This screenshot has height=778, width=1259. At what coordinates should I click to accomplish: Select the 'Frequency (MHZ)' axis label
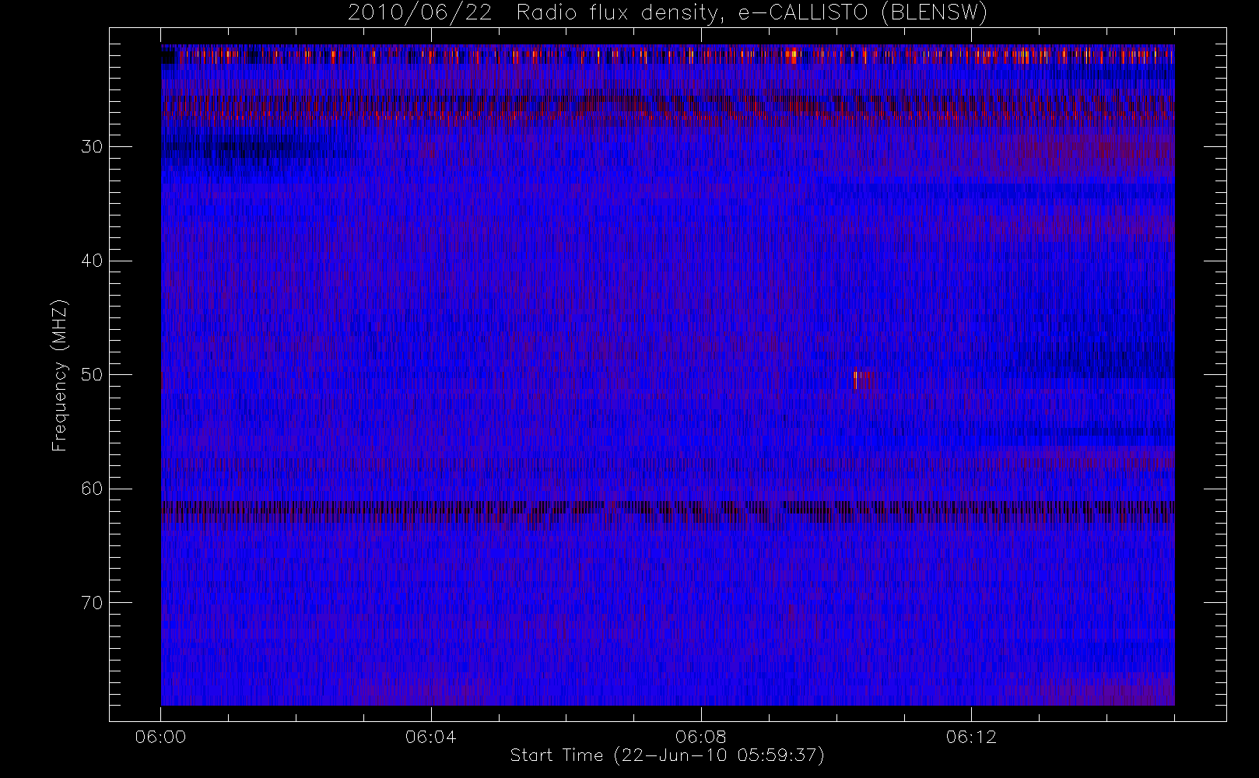pos(59,375)
